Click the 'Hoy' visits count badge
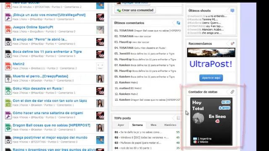 [x=226, y=102]
